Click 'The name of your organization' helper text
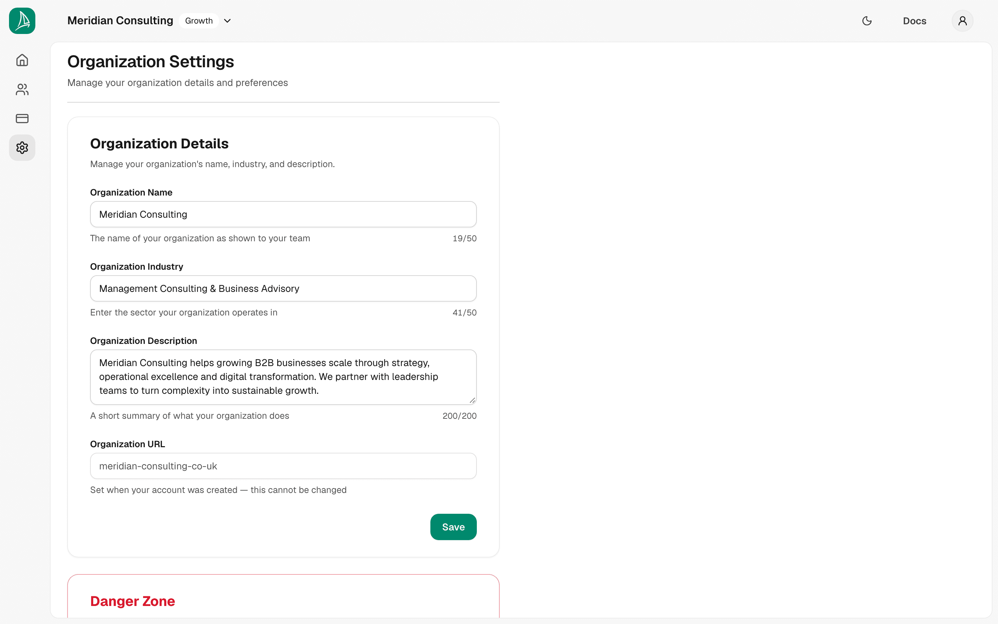Viewport: 998px width, 624px height. pyautogui.click(x=200, y=239)
